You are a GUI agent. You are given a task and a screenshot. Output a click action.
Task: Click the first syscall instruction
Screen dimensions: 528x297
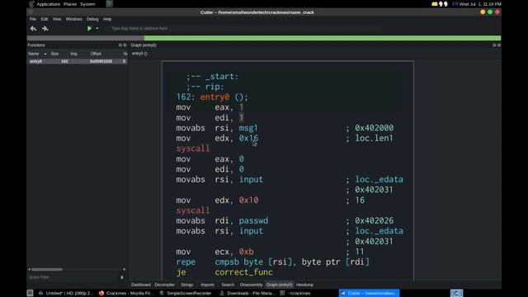(x=193, y=148)
